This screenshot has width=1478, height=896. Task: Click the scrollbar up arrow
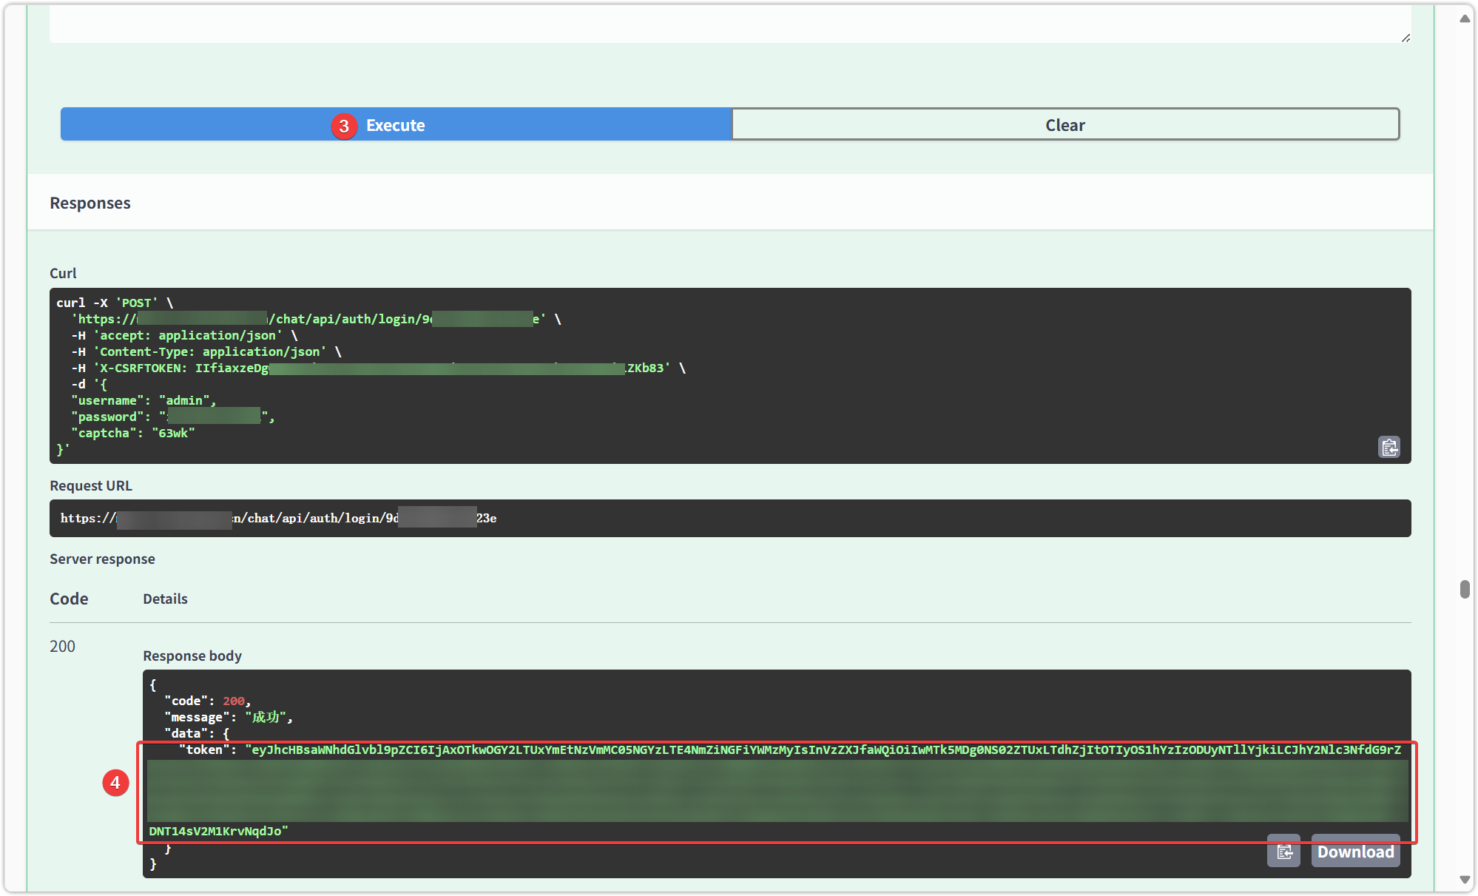[x=1465, y=18]
